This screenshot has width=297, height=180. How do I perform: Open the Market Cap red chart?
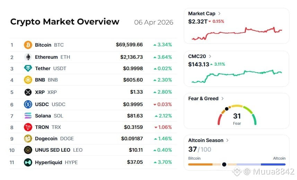[x=237, y=34]
